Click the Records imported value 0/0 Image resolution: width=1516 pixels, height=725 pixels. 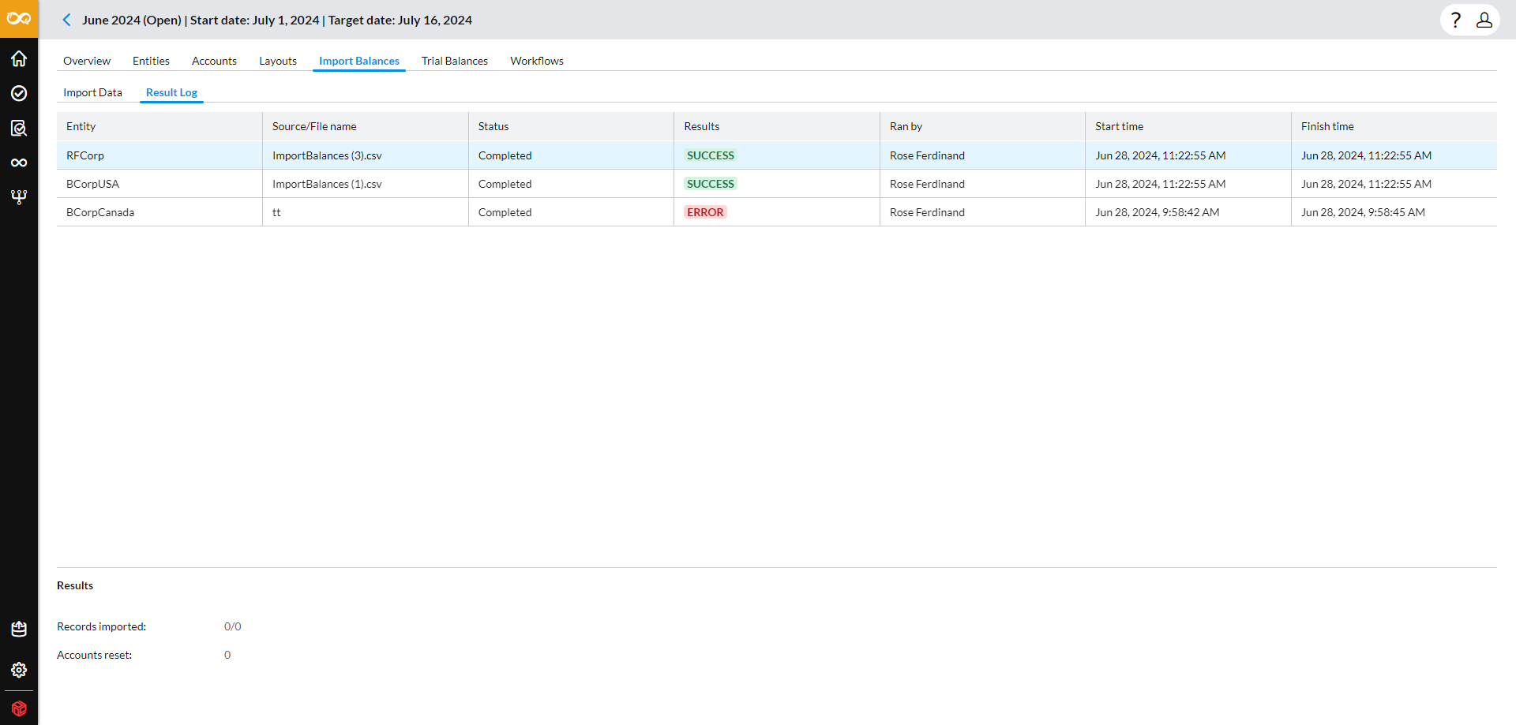(x=233, y=626)
